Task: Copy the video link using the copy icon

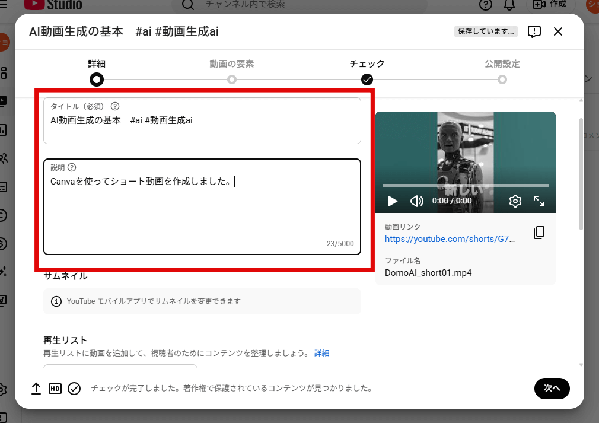Action: 539,233
